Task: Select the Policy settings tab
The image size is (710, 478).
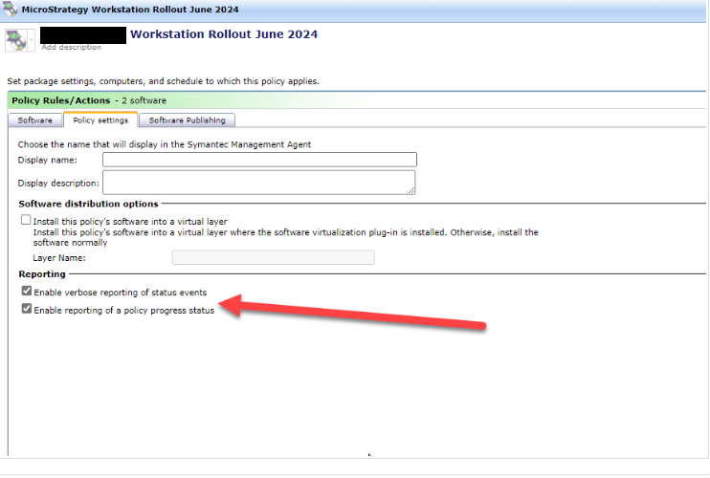Action: pyautogui.click(x=100, y=120)
